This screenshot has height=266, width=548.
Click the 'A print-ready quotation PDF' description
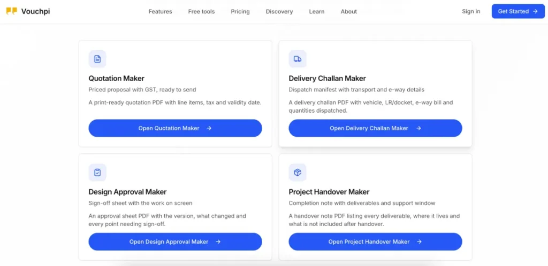click(x=175, y=103)
